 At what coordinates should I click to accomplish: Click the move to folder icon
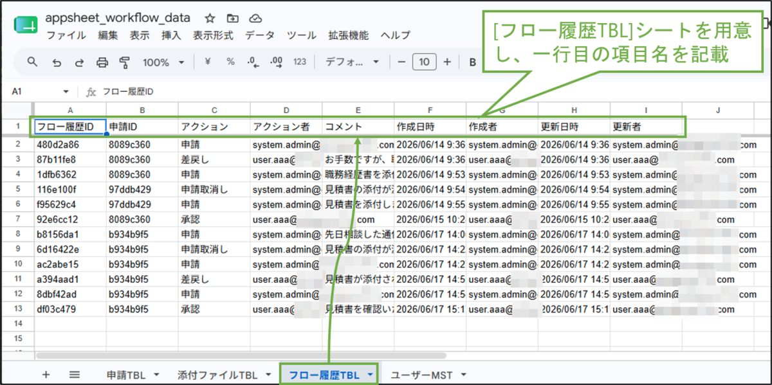click(x=232, y=18)
